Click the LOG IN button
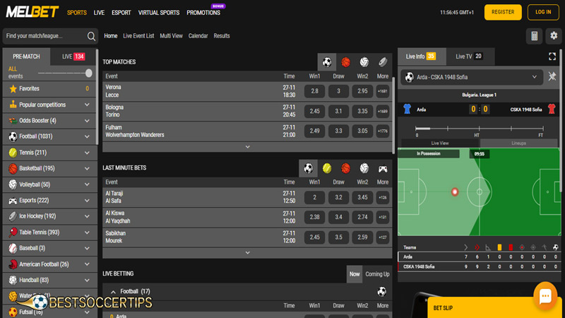 pos(543,12)
